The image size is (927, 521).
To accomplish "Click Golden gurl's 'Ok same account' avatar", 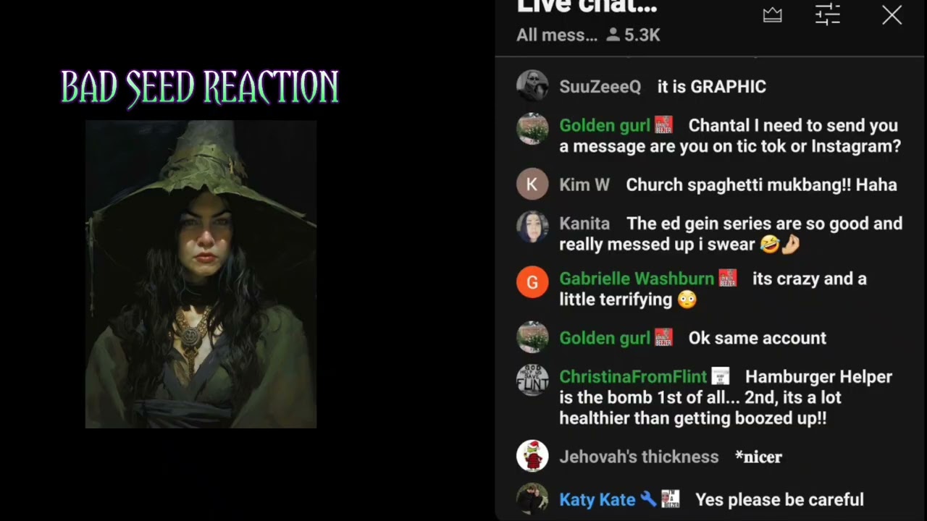I will click(532, 338).
